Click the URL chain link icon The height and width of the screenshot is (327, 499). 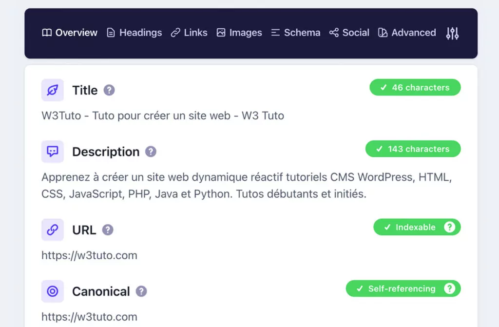53,230
